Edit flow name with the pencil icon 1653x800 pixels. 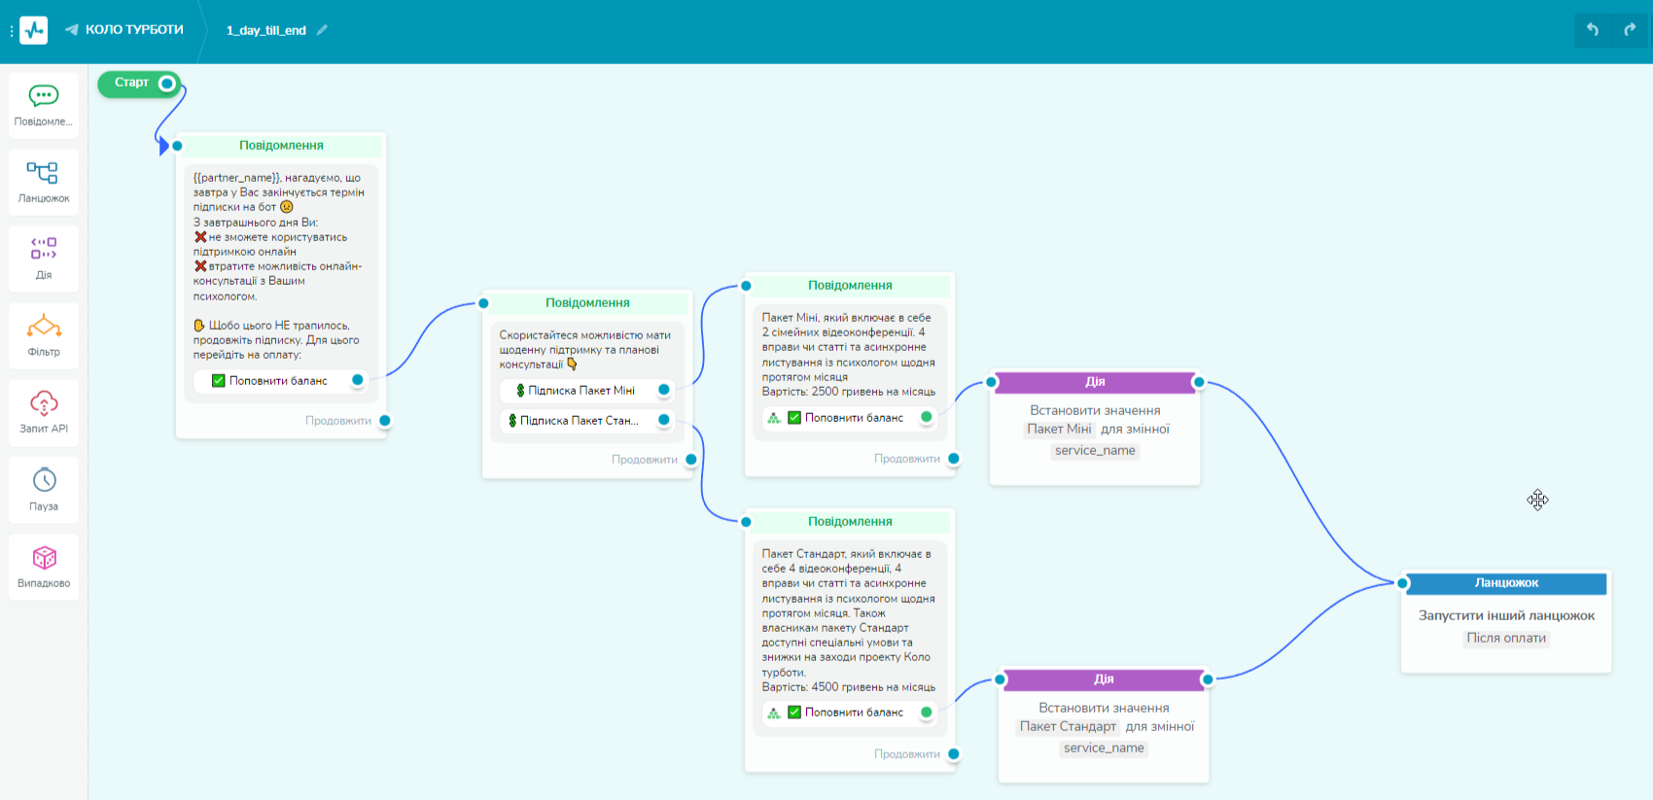pyautogui.click(x=322, y=30)
